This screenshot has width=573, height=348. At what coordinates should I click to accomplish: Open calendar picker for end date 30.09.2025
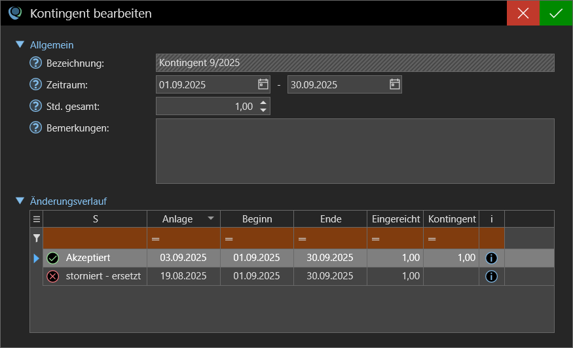tap(394, 84)
